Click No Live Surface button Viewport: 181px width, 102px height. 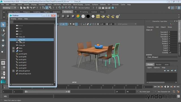point(84,8)
